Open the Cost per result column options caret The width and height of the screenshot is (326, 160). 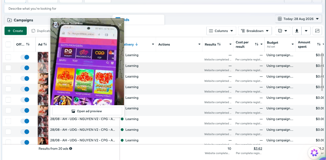(262, 44)
